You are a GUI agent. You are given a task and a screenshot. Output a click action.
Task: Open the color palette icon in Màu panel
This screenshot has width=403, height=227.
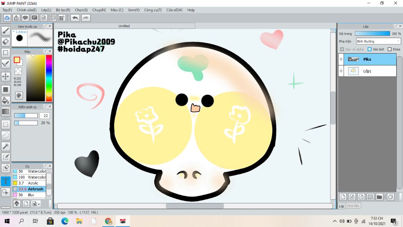pos(19,96)
